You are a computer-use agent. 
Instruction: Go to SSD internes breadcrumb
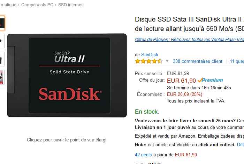pos(71,5)
